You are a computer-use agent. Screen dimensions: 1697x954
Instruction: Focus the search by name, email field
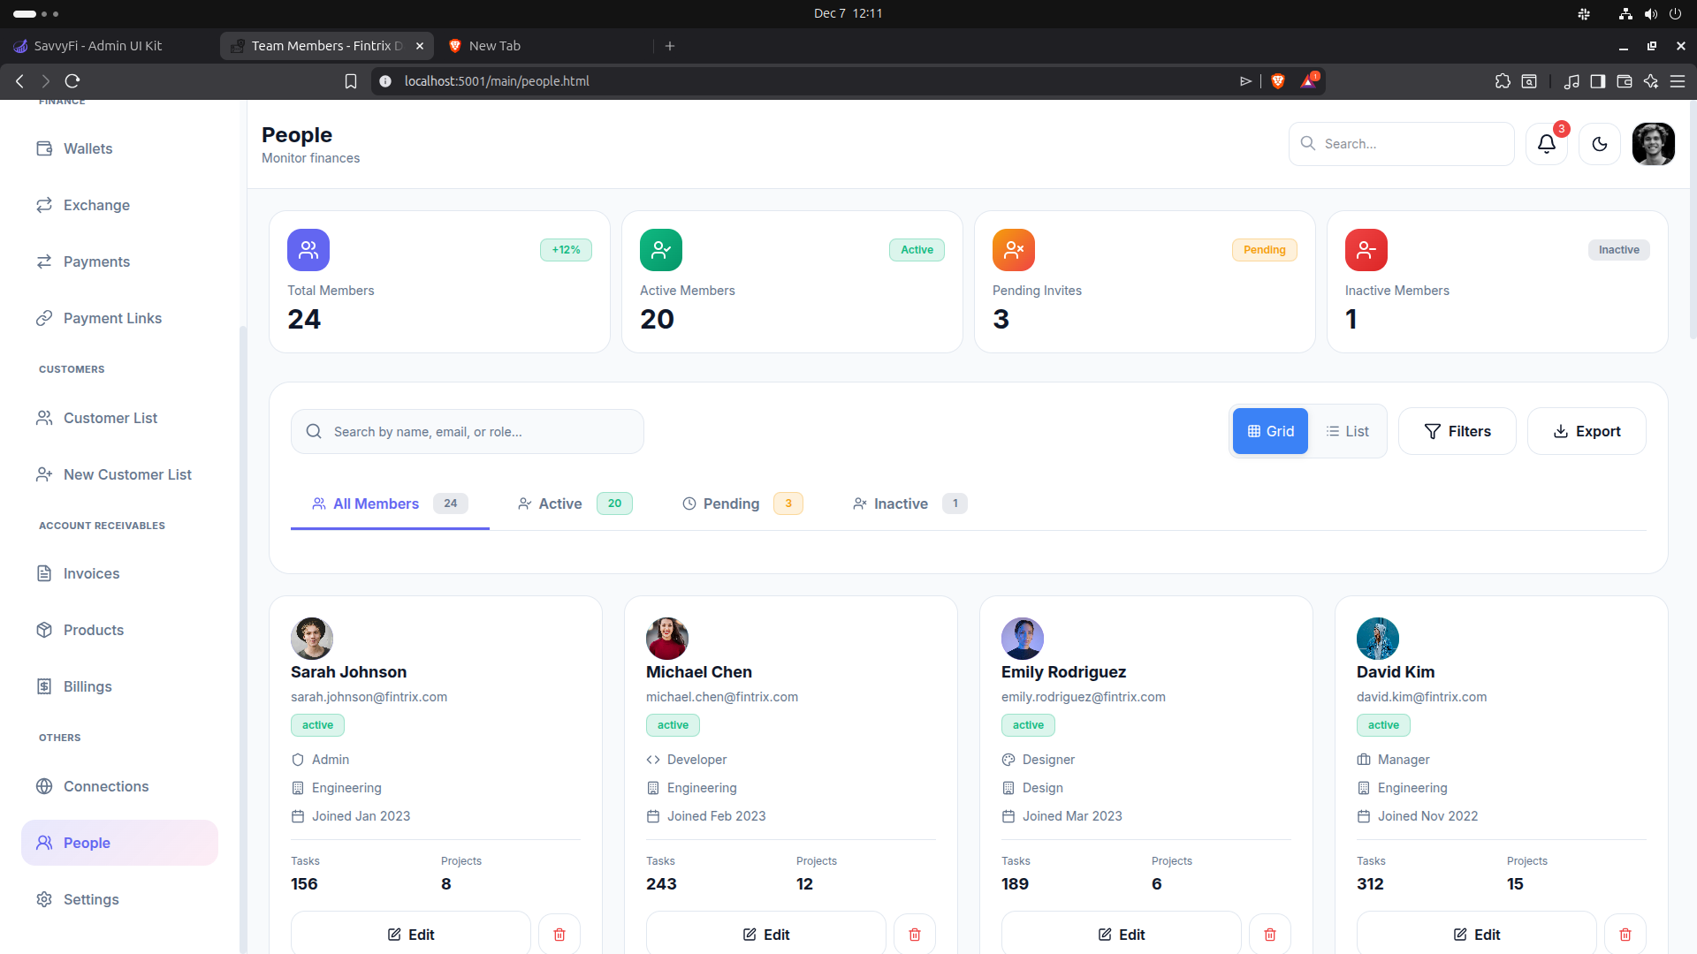477,432
